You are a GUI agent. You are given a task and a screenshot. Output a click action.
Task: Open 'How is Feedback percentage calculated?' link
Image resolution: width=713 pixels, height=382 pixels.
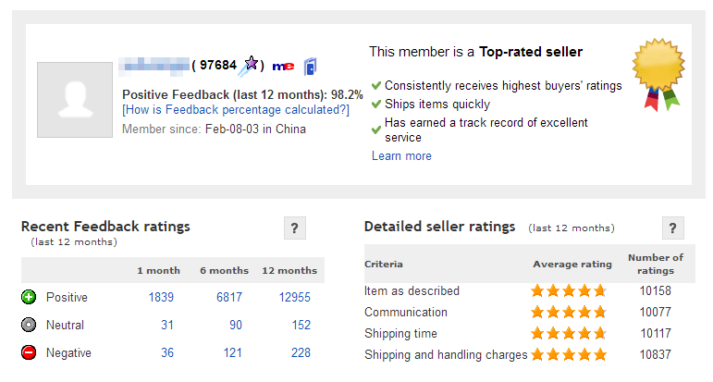[x=236, y=110]
